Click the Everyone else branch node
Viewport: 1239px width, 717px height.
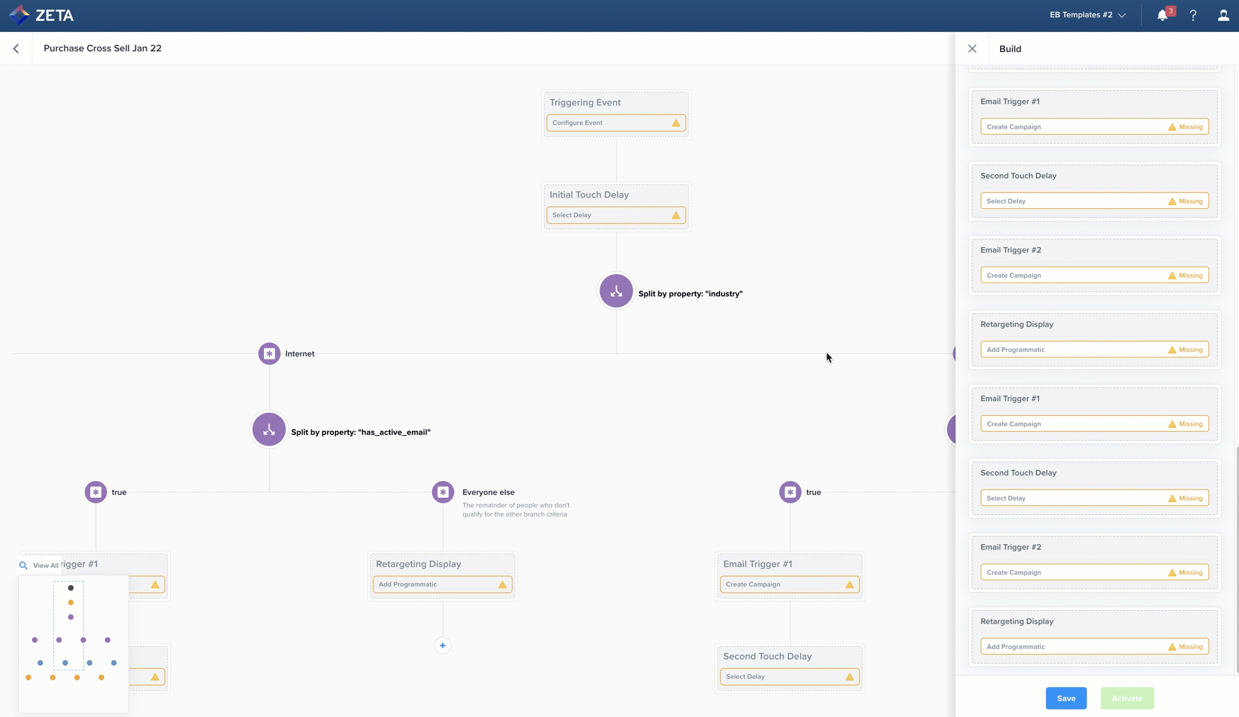(x=443, y=492)
